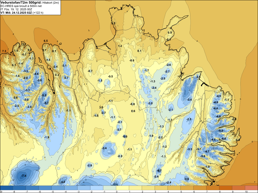The image size is (258, 193).
Task: Click the 1.2 temperature value
Action: 120,46
